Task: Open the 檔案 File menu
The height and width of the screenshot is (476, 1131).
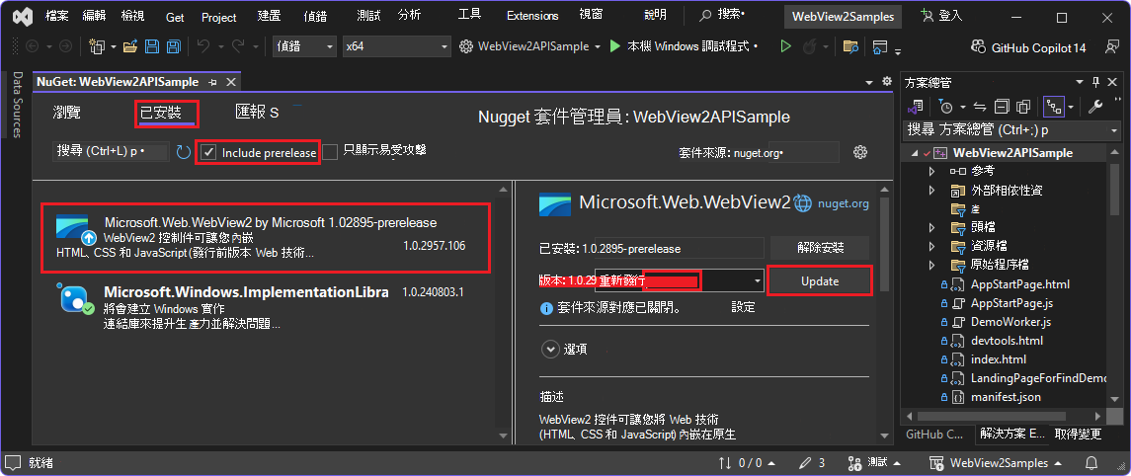Action: [57, 15]
